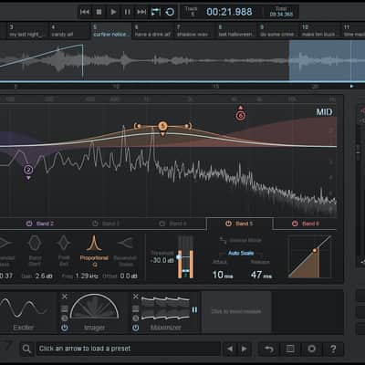
Task: Click the preset name field
Action: [x=129, y=349]
